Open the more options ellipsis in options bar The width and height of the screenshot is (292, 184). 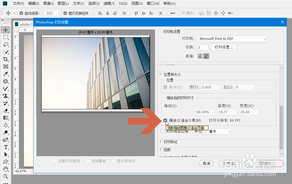[x=173, y=13]
